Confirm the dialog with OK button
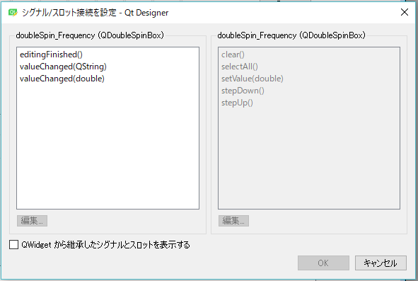 [x=323, y=263]
